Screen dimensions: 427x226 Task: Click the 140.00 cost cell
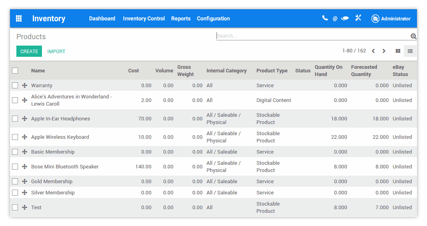pyautogui.click(x=143, y=166)
